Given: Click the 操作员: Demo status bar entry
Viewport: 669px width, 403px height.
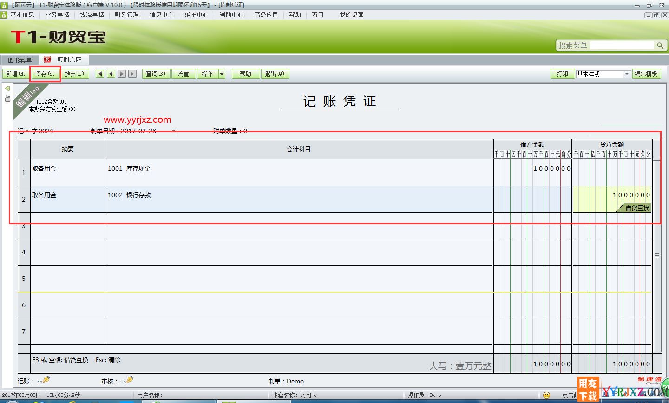Looking at the screenshot, I should [x=425, y=395].
